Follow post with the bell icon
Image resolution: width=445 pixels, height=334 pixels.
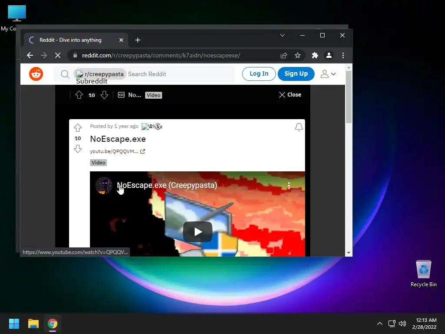click(299, 127)
